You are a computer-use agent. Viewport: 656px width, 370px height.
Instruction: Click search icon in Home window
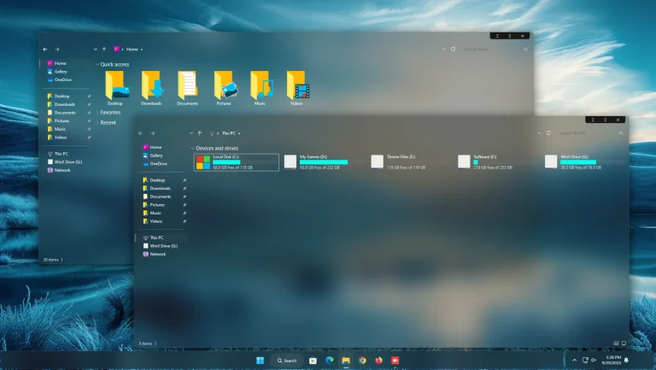tap(525, 50)
